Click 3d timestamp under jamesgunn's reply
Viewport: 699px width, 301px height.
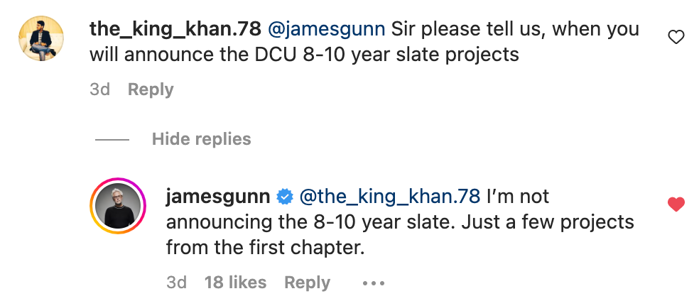point(176,283)
